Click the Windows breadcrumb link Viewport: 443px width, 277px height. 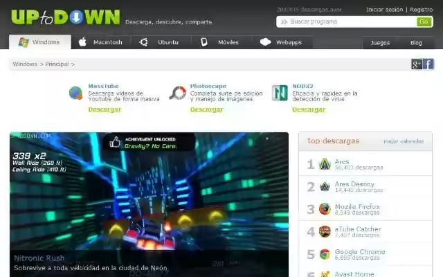click(x=25, y=64)
